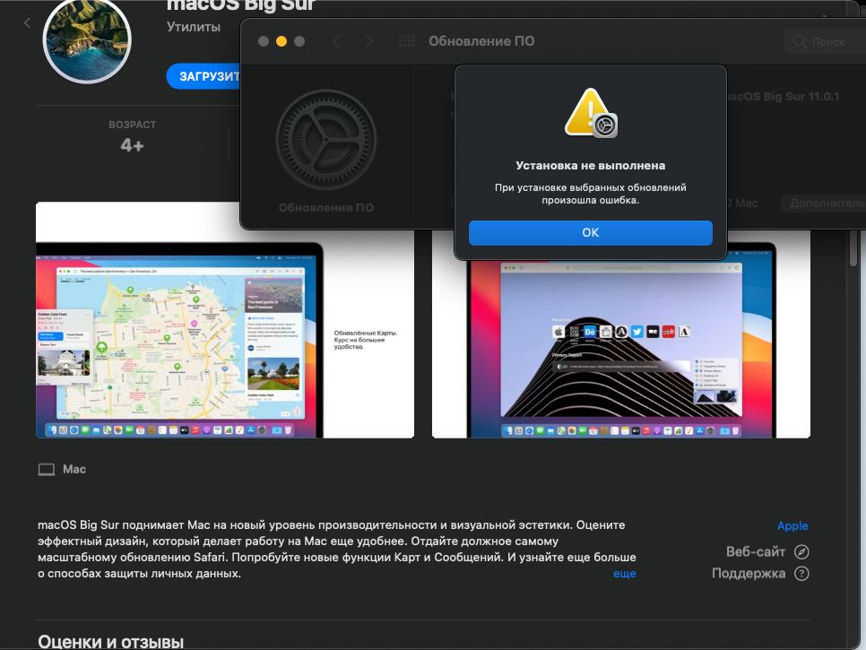Open the Apple developer link
866x650 pixels.
click(x=792, y=525)
